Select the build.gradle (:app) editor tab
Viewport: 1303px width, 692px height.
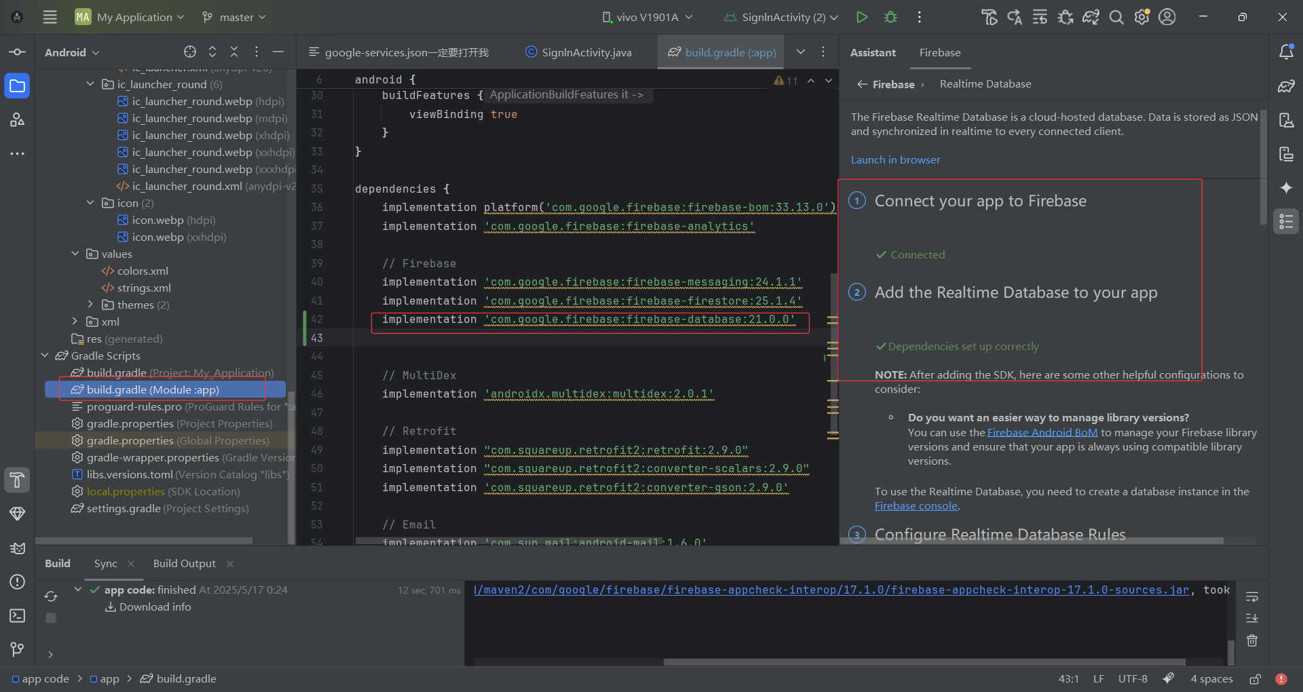tap(721, 52)
